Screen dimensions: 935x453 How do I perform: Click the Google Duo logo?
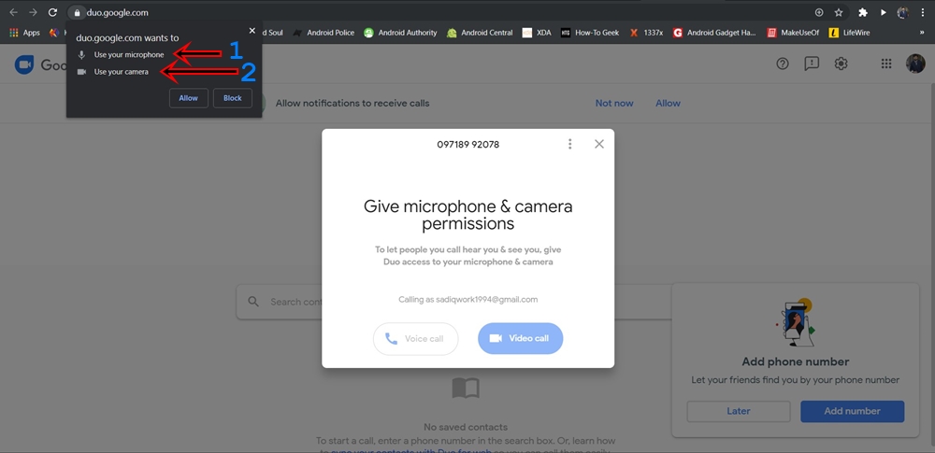point(24,64)
